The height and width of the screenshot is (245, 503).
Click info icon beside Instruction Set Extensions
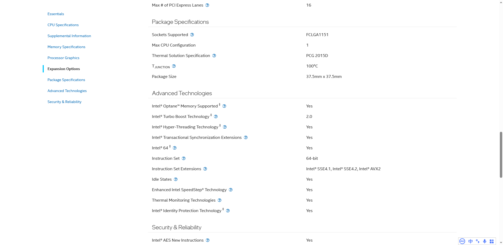205,169
